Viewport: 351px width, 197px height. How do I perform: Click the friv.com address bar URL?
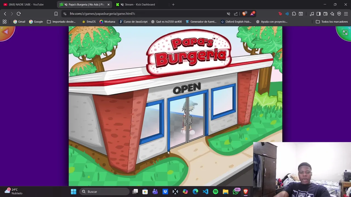click(103, 14)
